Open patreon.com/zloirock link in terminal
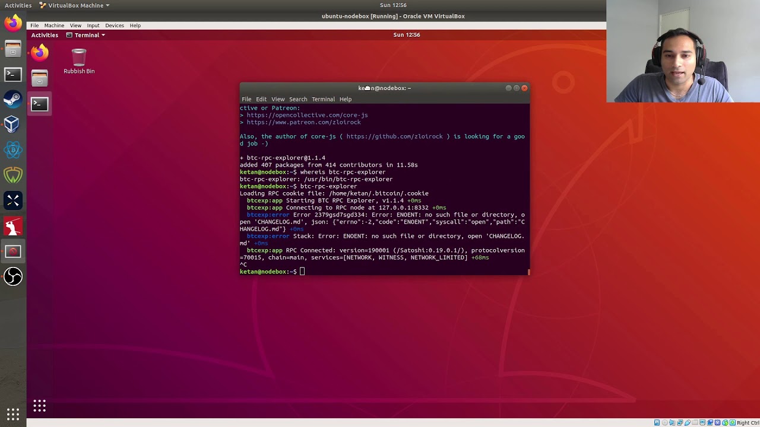The image size is (760, 427). (303, 122)
